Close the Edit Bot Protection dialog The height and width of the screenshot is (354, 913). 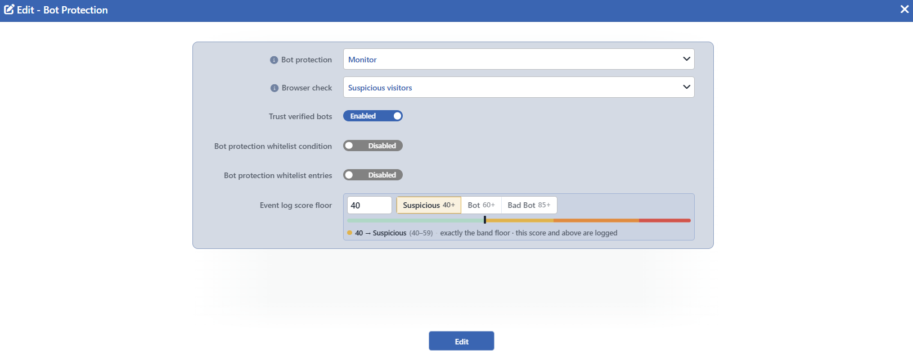pos(905,10)
